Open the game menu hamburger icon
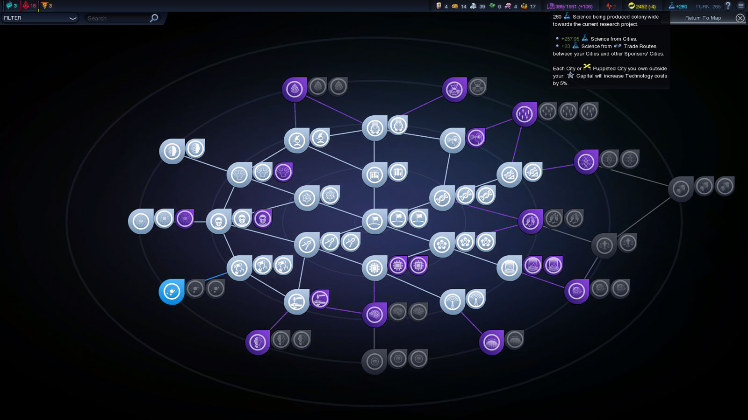748x420 pixels. click(741, 6)
